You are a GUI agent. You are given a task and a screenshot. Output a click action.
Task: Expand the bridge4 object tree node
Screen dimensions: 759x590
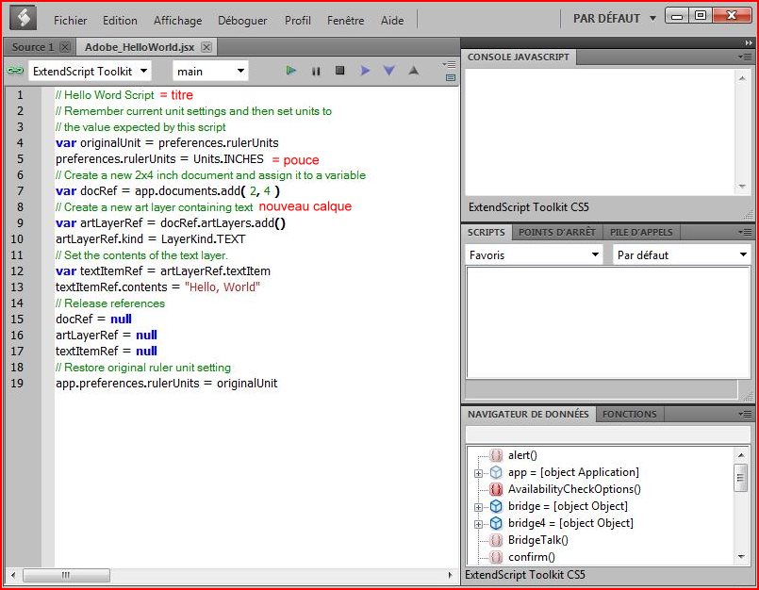(479, 524)
